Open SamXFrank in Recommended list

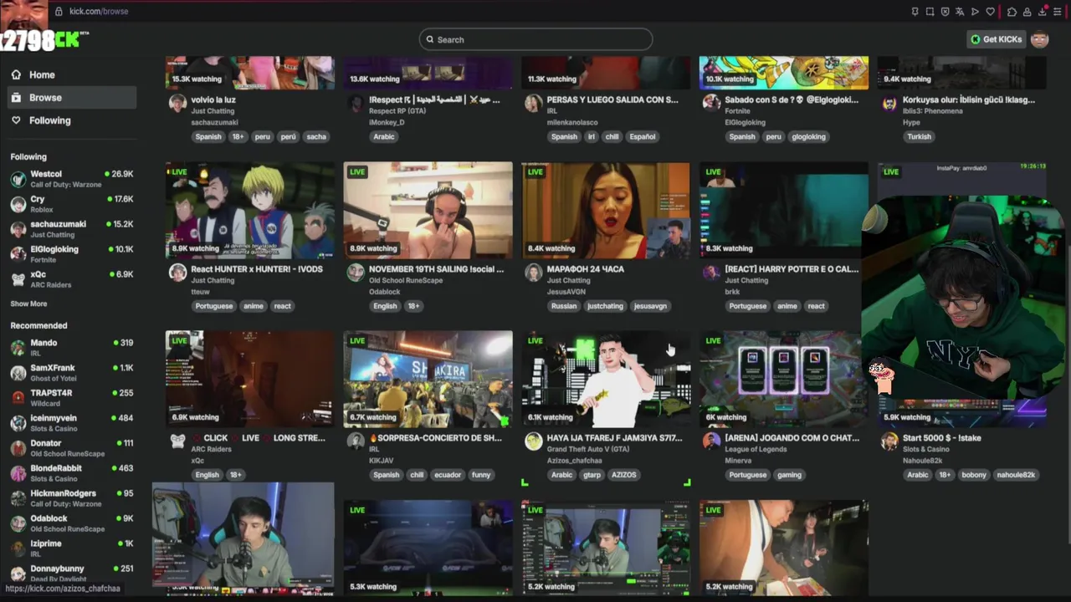(72, 373)
